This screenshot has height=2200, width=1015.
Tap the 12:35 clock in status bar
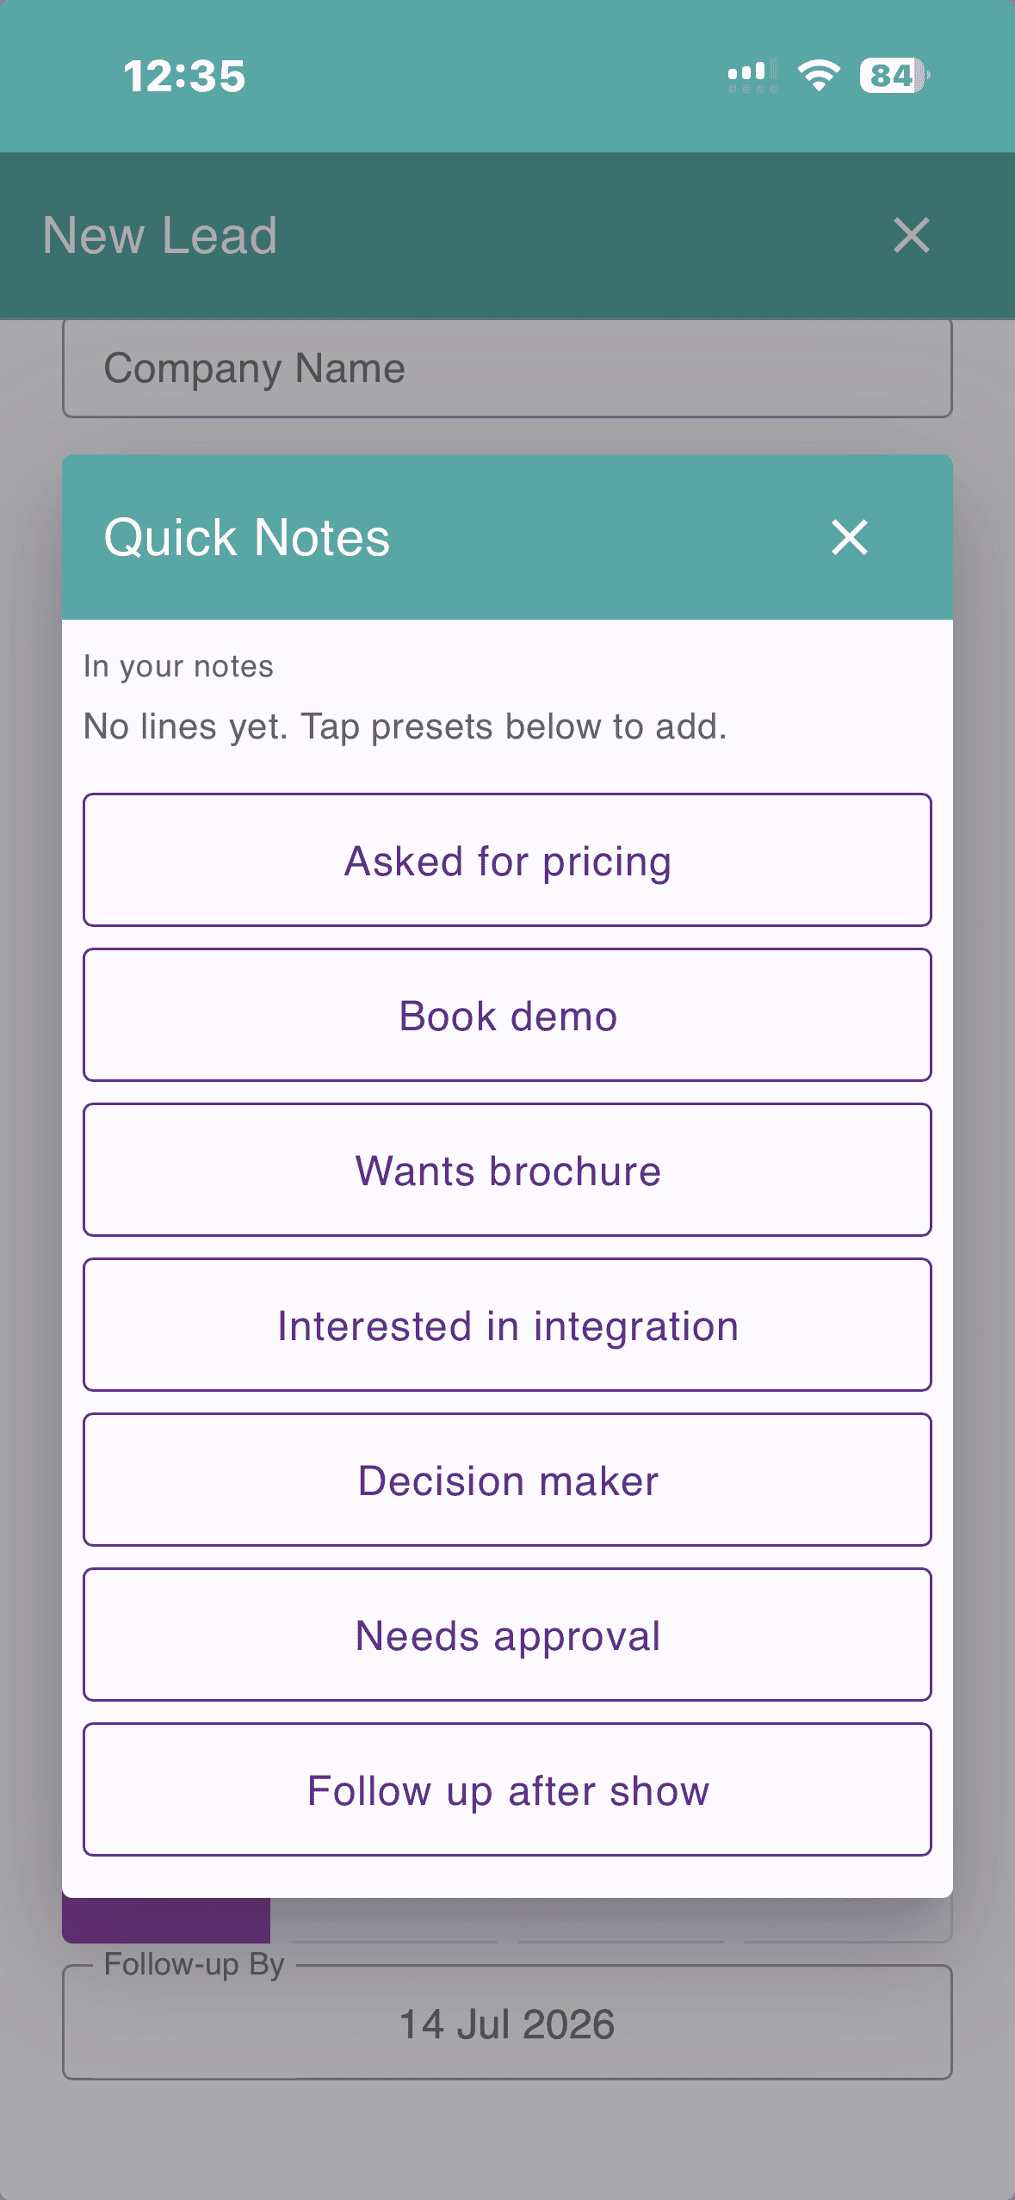pyautogui.click(x=184, y=76)
